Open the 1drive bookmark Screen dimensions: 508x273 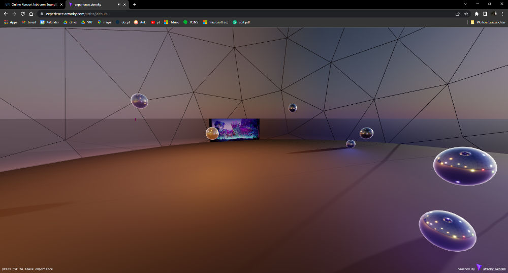click(171, 22)
